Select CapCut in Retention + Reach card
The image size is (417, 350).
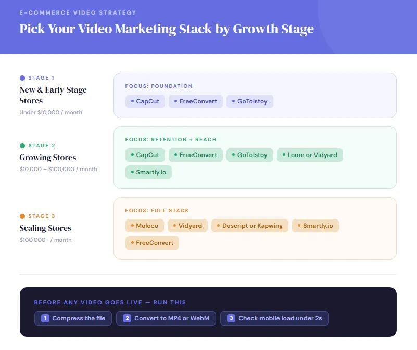[x=145, y=155]
